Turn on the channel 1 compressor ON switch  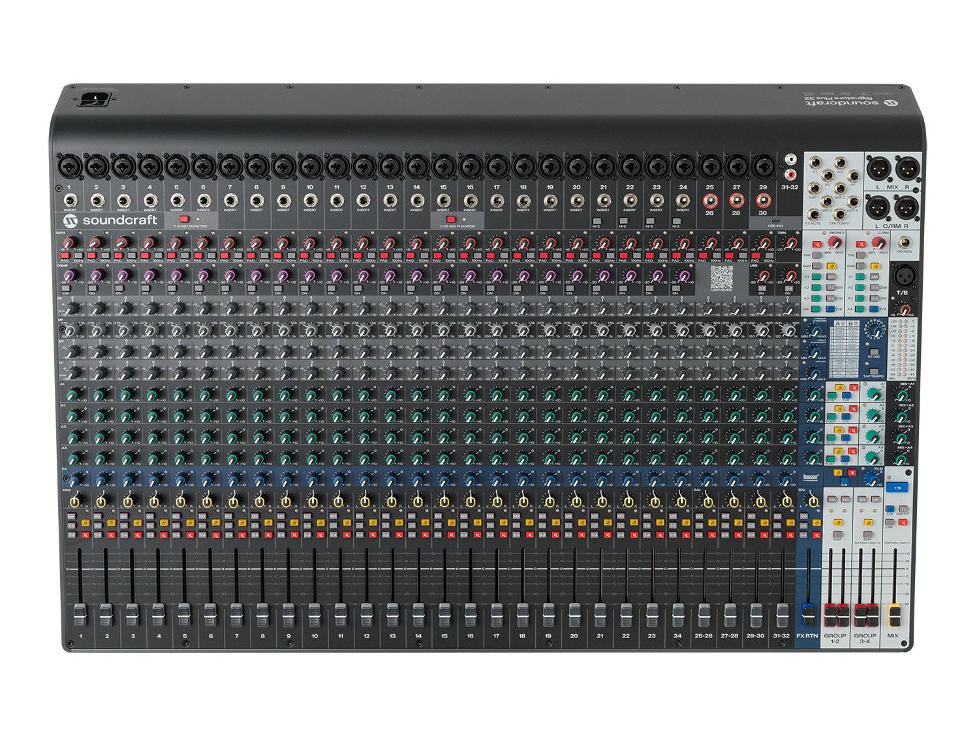[65, 287]
